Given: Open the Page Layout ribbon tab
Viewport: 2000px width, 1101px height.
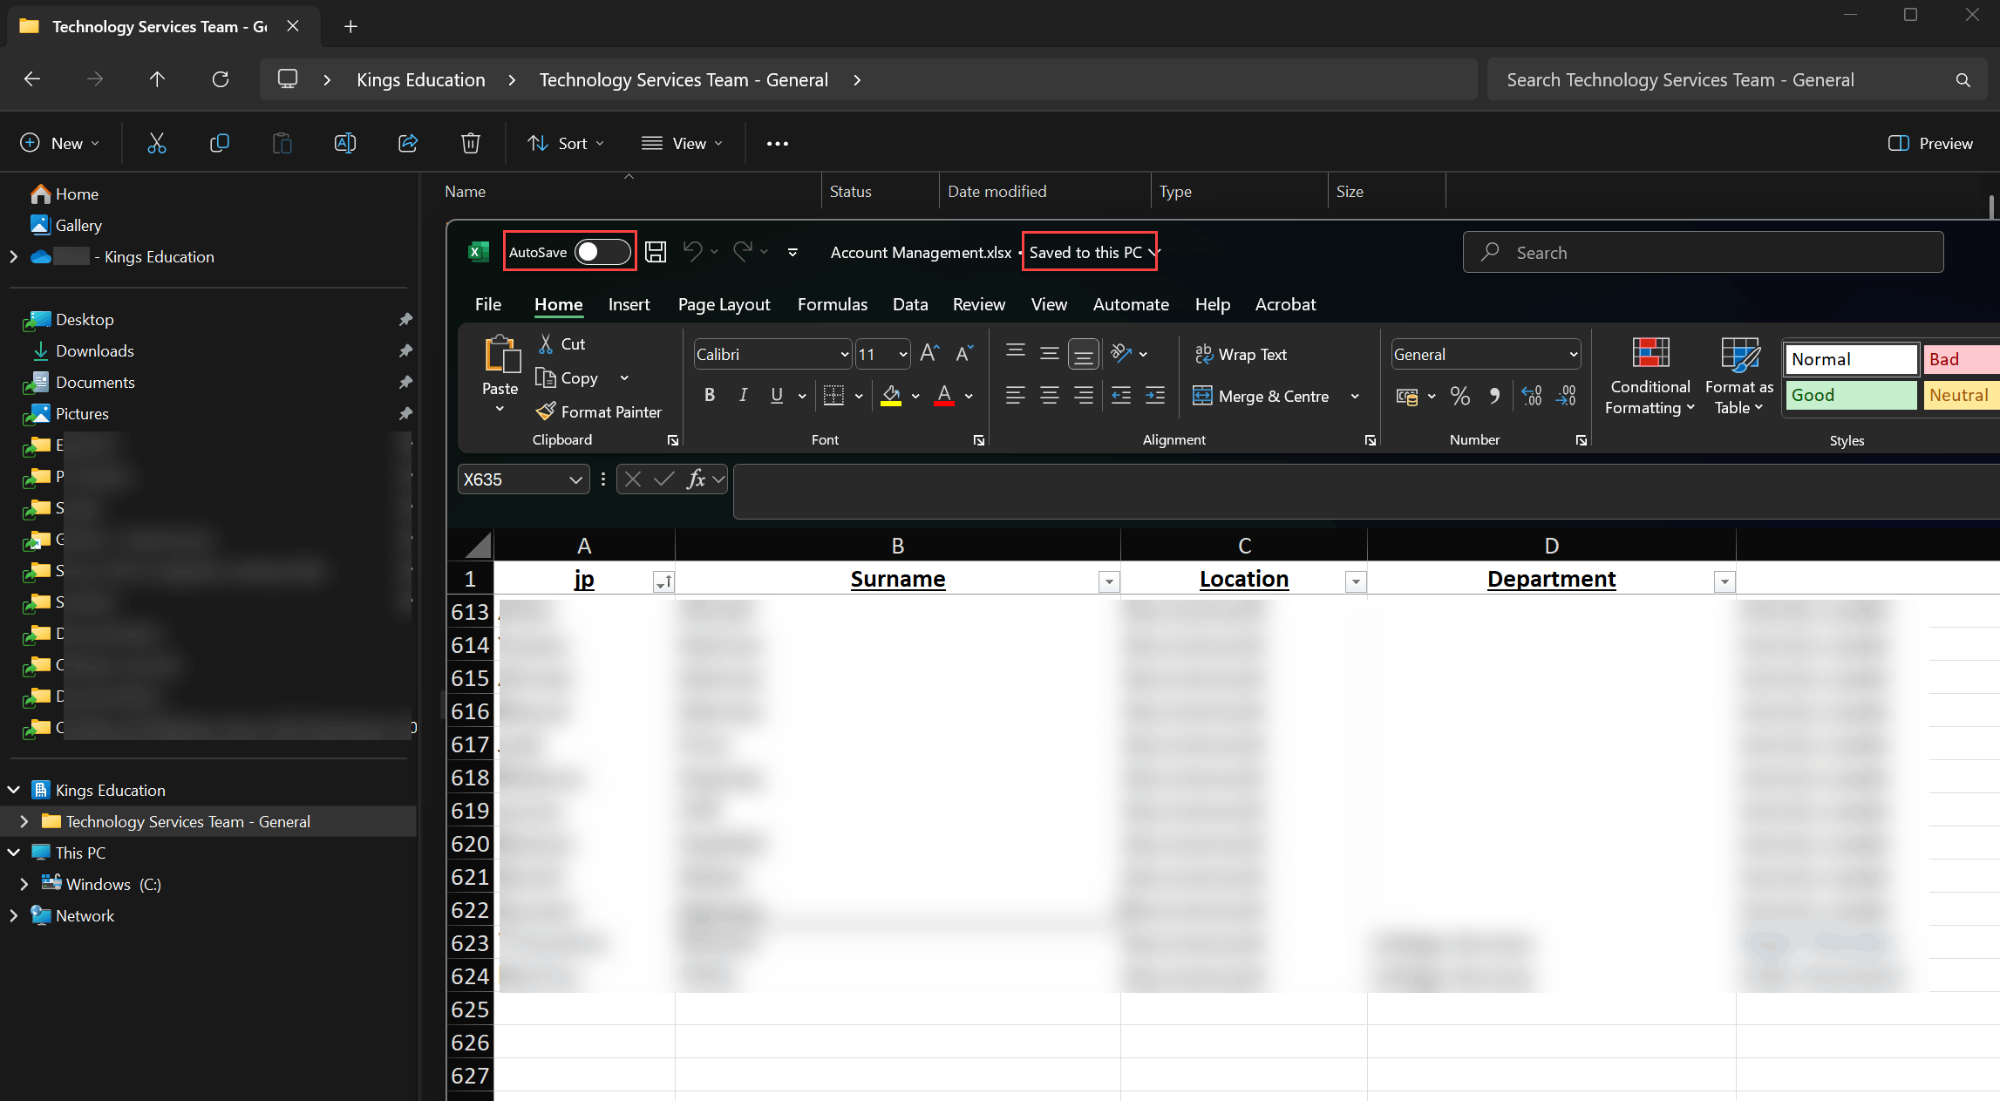Looking at the screenshot, I should 724,304.
